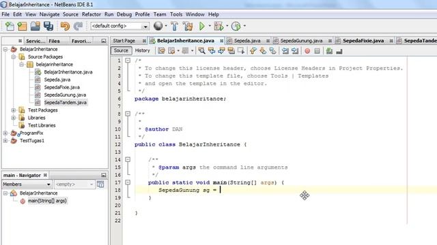Open the Tools menu
437x245 pixels.
(x=176, y=14)
